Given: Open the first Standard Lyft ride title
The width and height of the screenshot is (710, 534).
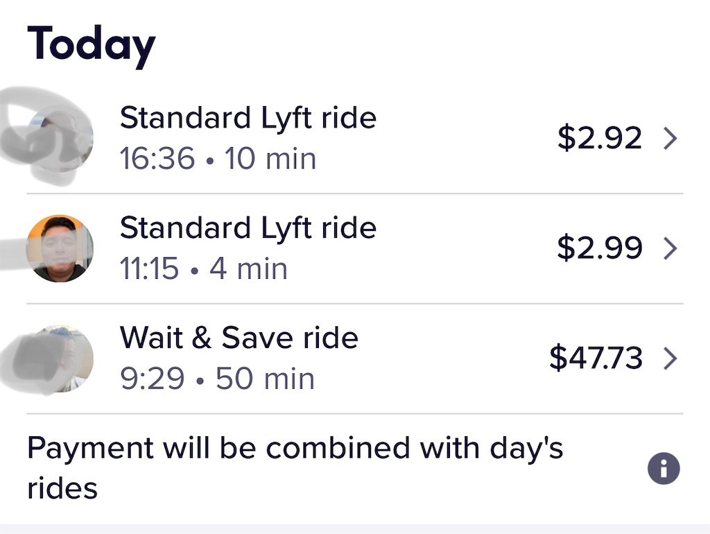Looking at the screenshot, I should (x=248, y=118).
